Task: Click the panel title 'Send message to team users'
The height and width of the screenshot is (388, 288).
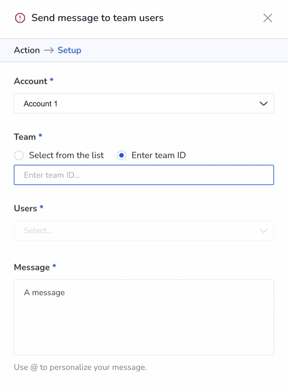Action: (97, 18)
